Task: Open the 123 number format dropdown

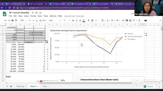Action: (x=44, y=20)
